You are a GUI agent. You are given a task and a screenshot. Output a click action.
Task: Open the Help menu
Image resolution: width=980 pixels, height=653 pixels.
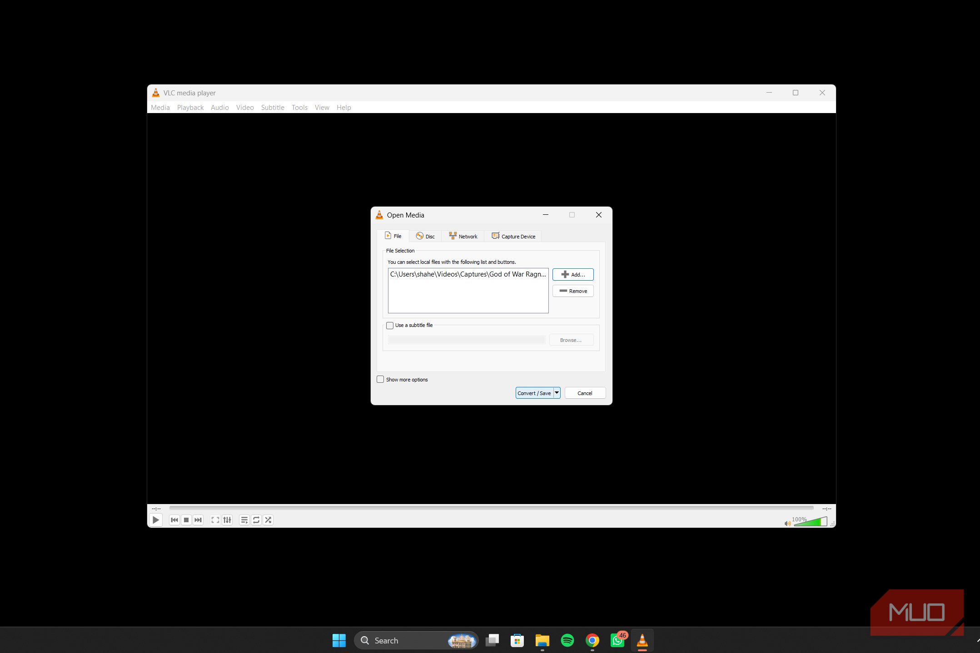point(344,107)
